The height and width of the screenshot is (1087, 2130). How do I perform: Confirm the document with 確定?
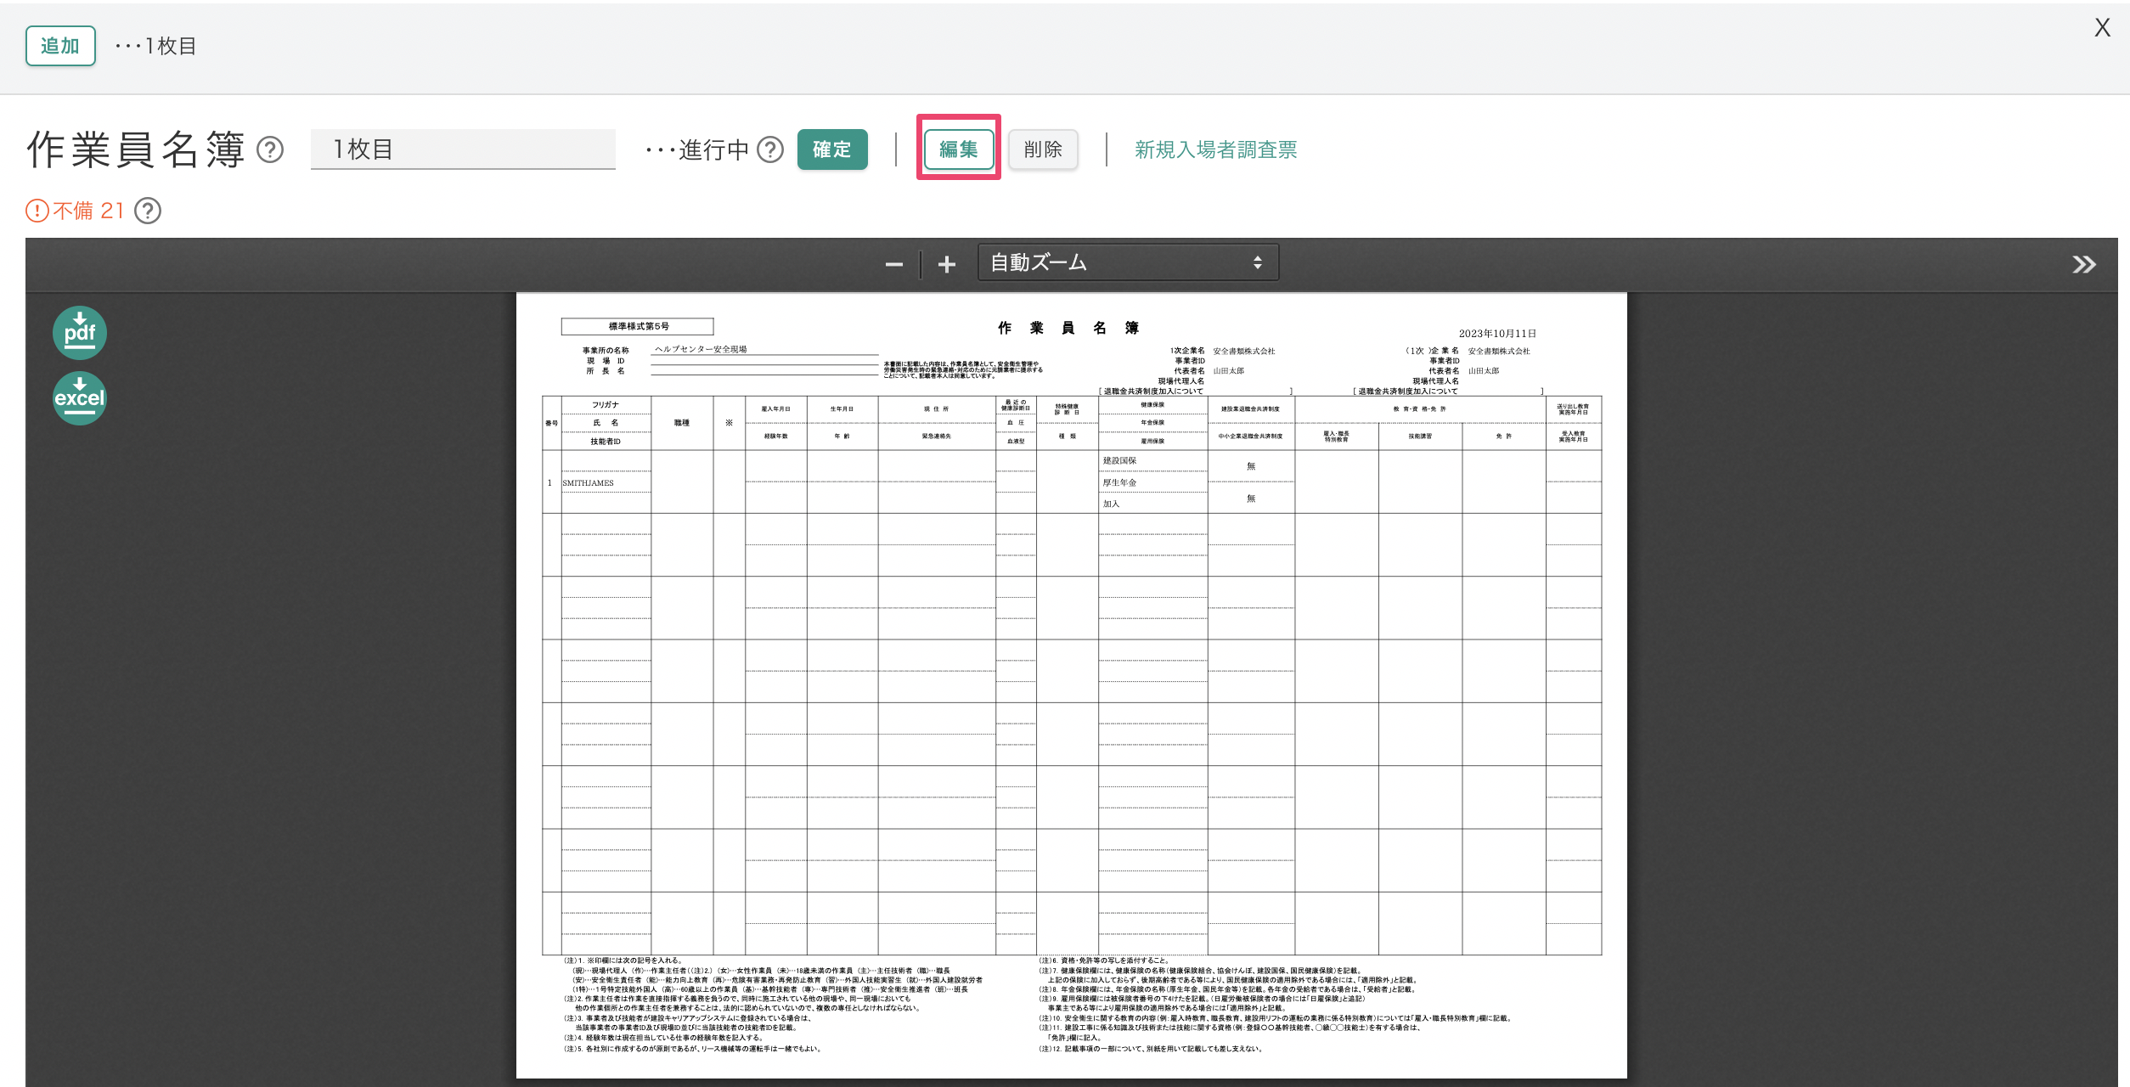pyautogui.click(x=831, y=149)
